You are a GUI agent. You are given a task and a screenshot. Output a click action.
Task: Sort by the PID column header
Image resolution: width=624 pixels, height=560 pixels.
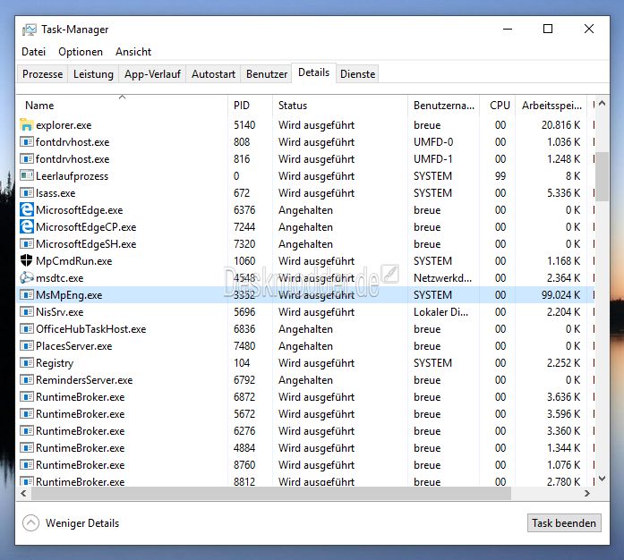(250, 106)
